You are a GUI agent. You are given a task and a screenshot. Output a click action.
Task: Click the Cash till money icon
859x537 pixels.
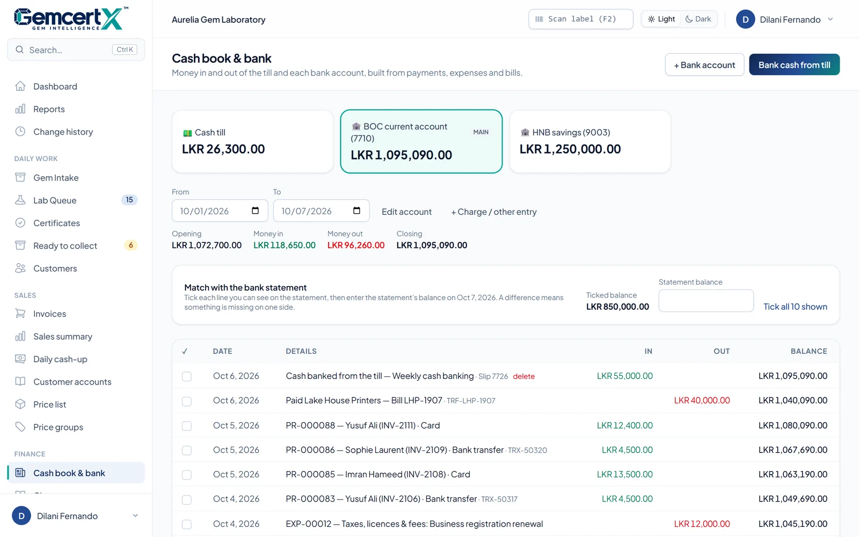coord(187,133)
